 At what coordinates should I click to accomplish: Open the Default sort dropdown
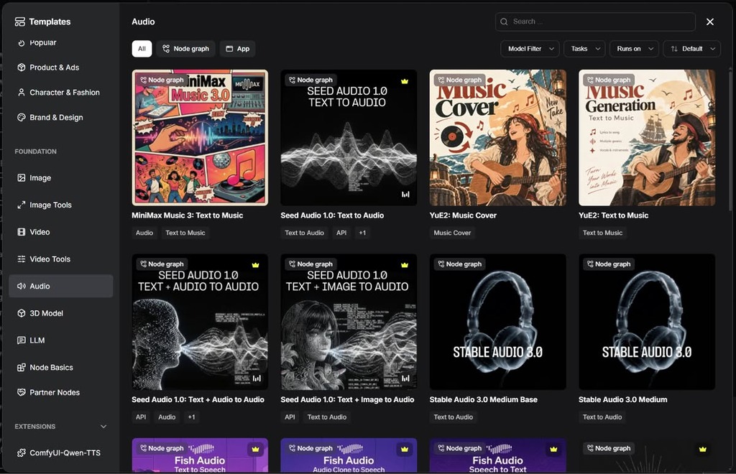[x=692, y=49]
